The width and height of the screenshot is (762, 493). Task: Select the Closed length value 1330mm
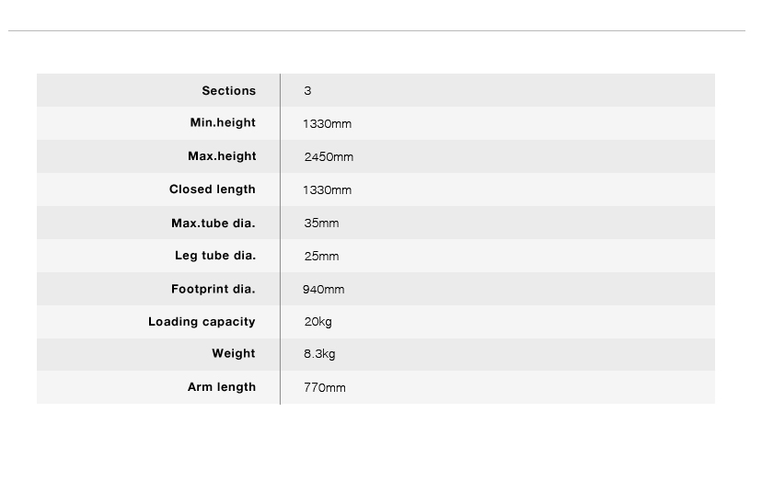tap(327, 189)
